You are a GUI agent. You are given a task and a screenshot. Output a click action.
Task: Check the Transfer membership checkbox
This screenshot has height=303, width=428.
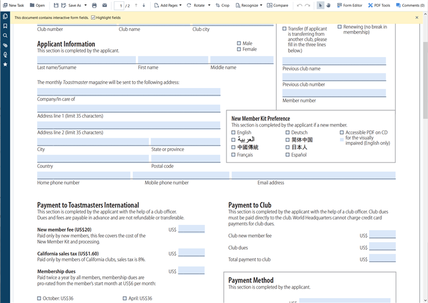(x=285, y=29)
